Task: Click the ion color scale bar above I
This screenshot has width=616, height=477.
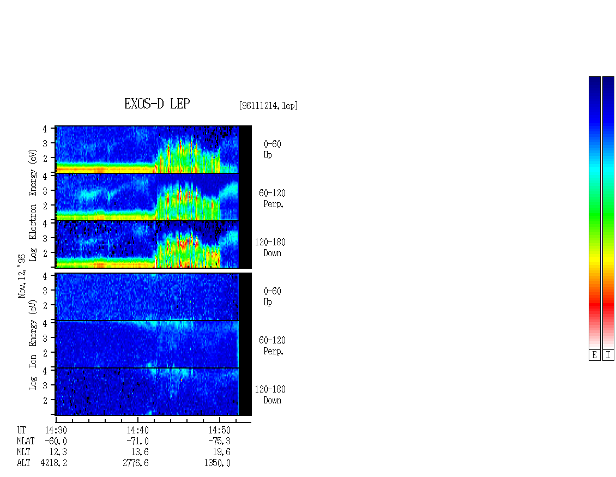Action: point(608,213)
